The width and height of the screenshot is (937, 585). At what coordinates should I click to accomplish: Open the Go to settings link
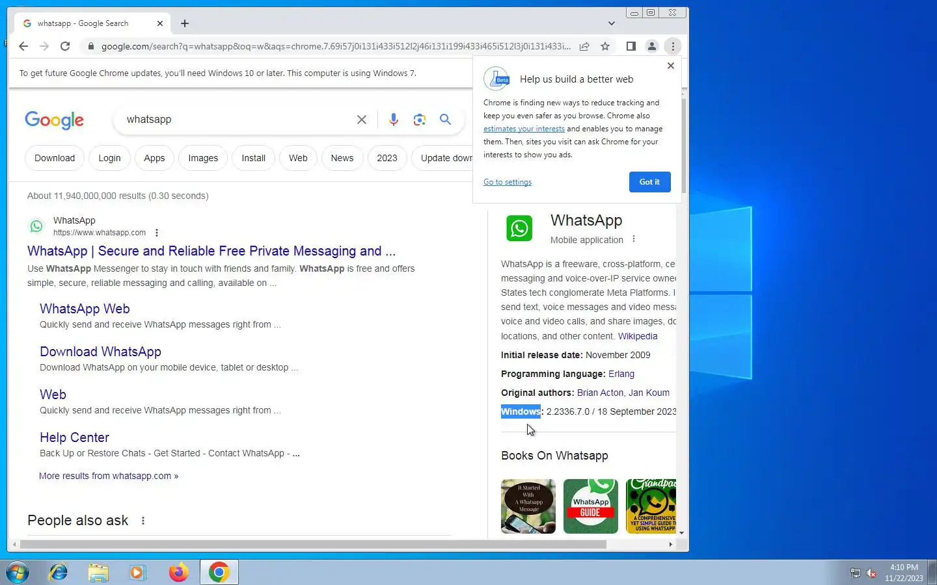pyautogui.click(x=508, y=182)
